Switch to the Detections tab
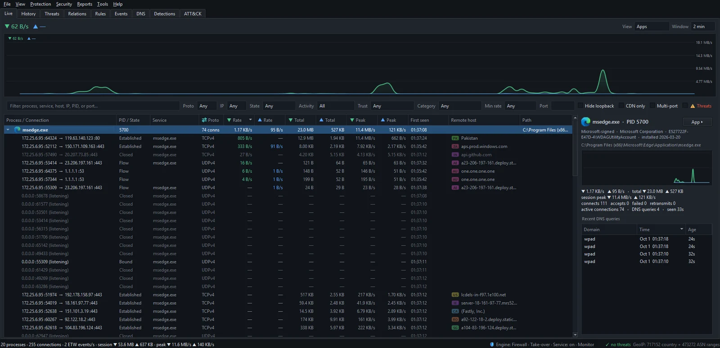 165,14
